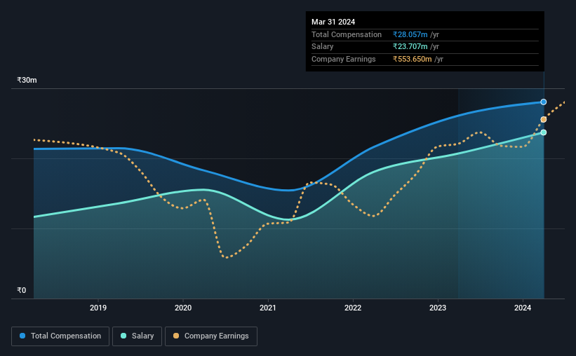
Task: Toggle the Company Earnings legend button
Action: 211,336
